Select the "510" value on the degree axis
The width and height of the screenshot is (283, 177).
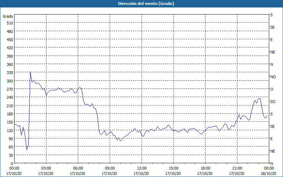[10, 23]
